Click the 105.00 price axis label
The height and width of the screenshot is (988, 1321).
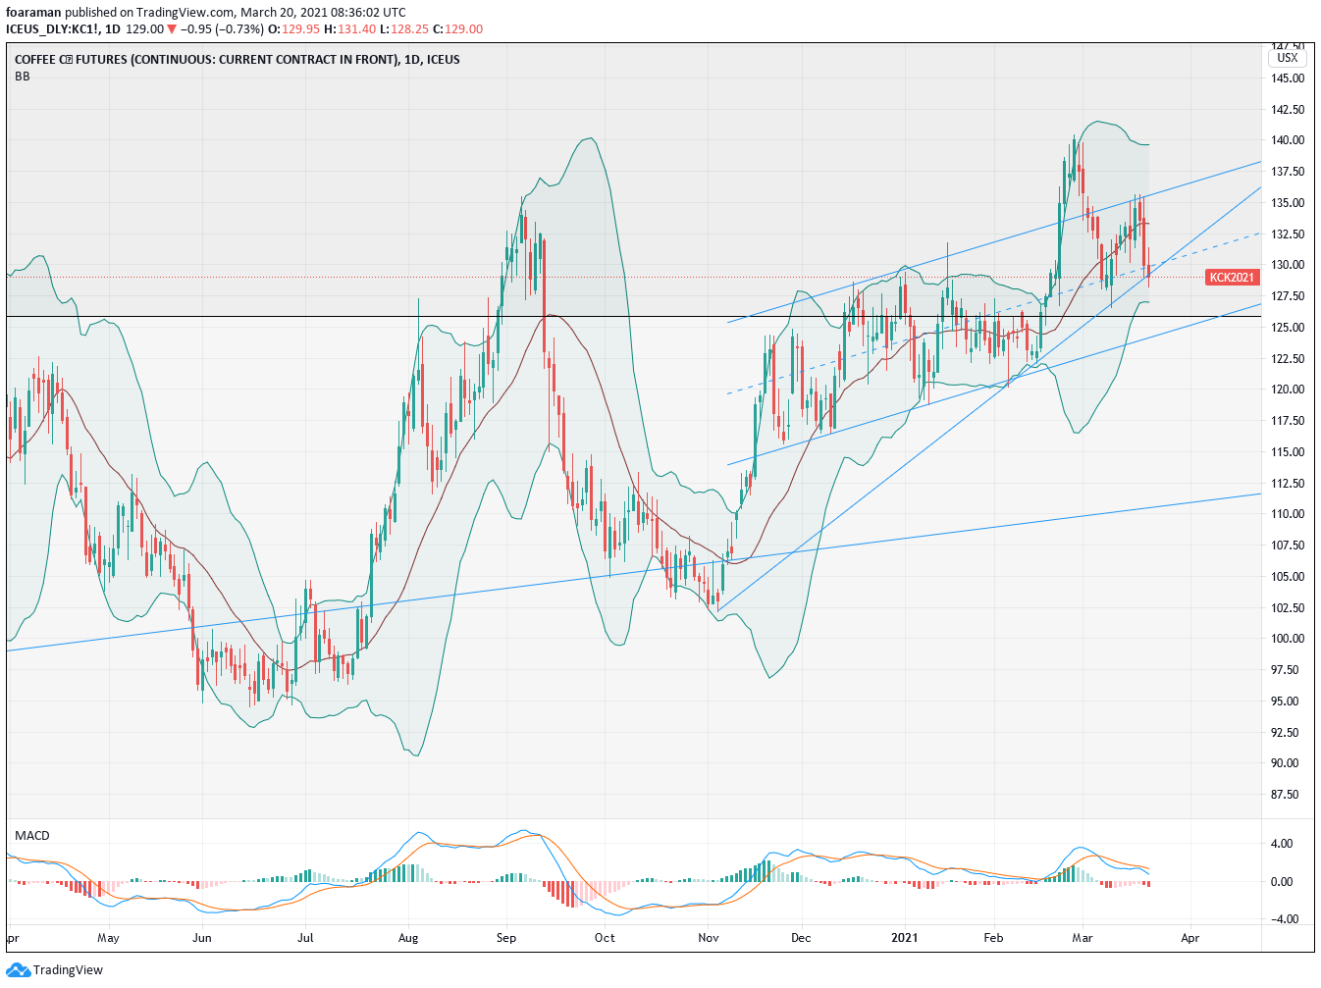[1288, 577]
